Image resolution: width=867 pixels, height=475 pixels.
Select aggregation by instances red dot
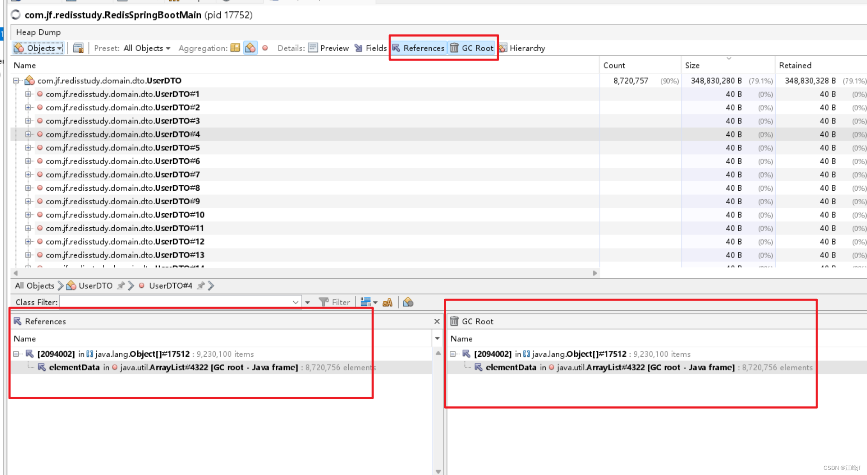coord(265,48)
